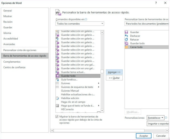Screen dimensions: 170x140
Task: Select the Deshacer undo arrow icon
Action: point(127,36)
